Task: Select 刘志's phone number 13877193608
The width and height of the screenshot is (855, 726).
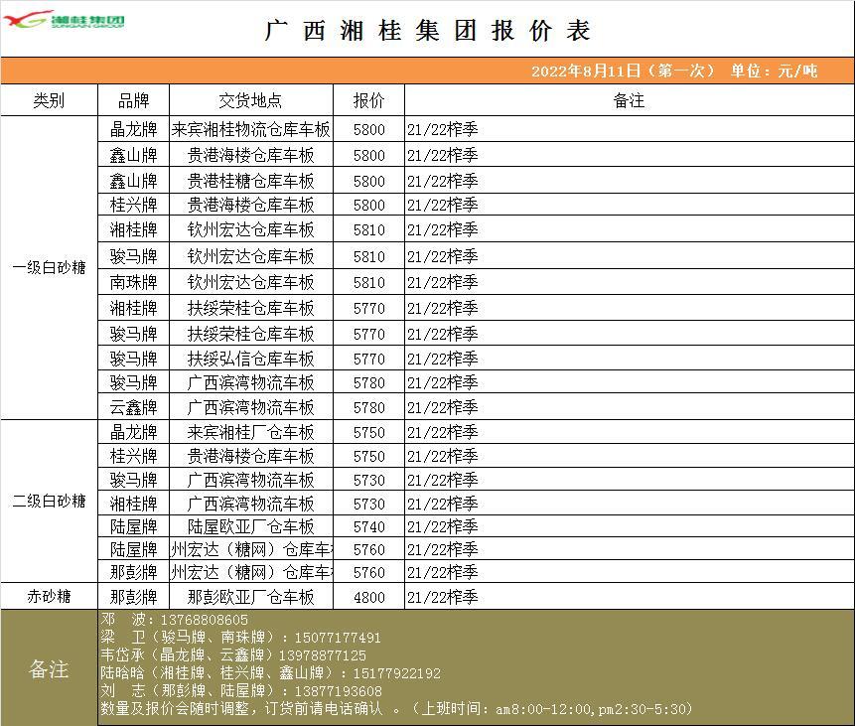Action: click(332, 691)
